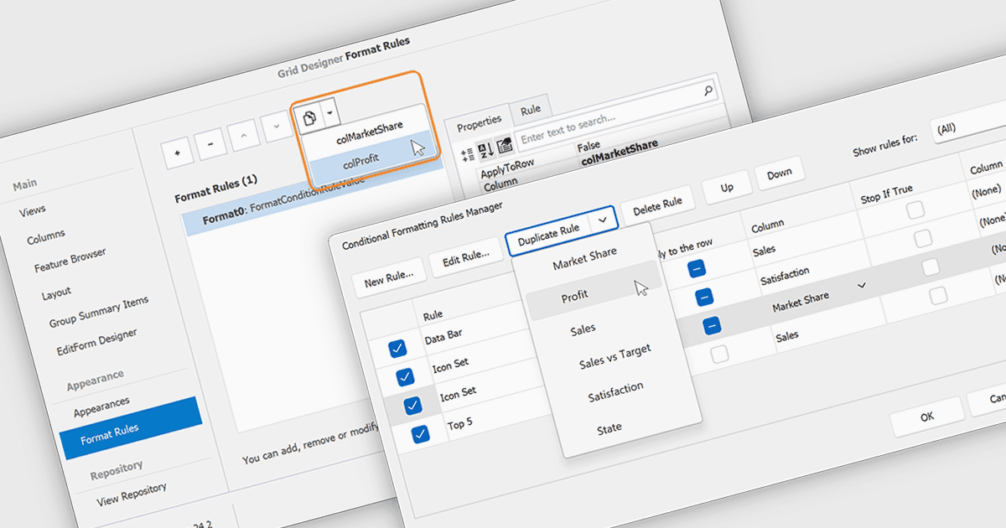
Task: Click the colMarketShare property value
Action: click(619, 151)
